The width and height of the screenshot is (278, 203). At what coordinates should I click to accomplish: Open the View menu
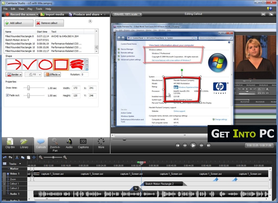[21, 9]
